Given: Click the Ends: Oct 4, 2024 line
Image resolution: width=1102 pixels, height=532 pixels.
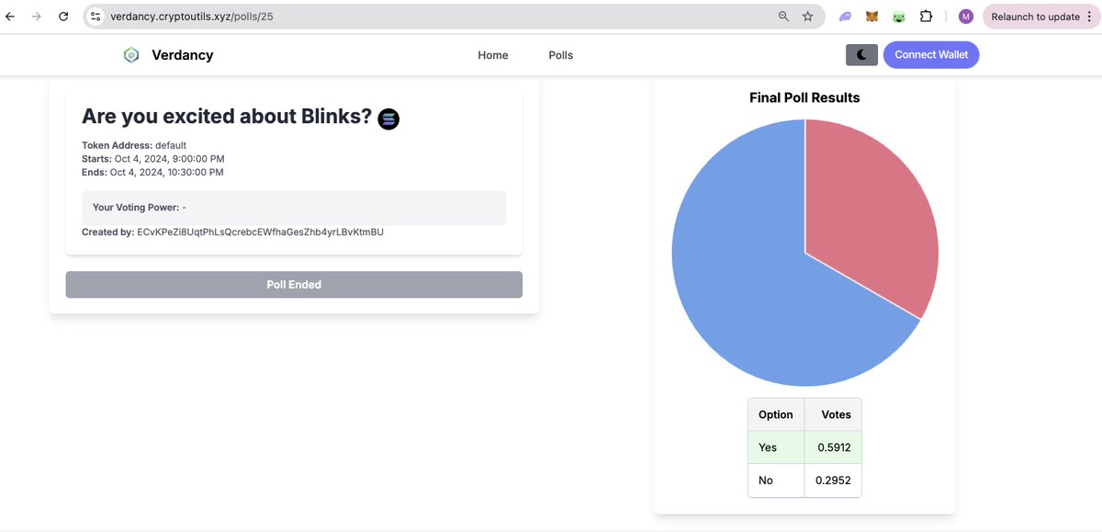Looking at the screenshot, I should 152,173.
